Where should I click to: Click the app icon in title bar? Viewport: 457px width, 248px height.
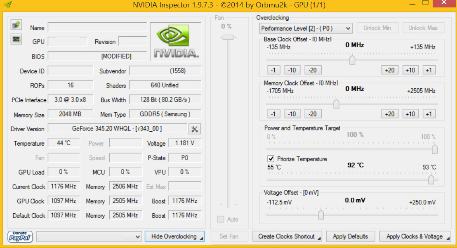(8, 5)
